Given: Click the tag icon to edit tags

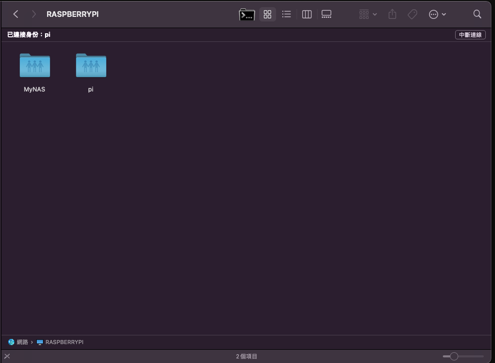Looking at the screenshot, I should (412, 14).
